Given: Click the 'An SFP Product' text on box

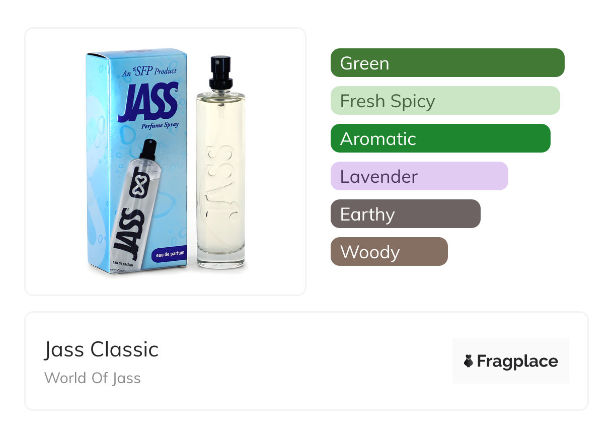Looking at the screenshot, I should pyautogui.click(x=149, y=72).
